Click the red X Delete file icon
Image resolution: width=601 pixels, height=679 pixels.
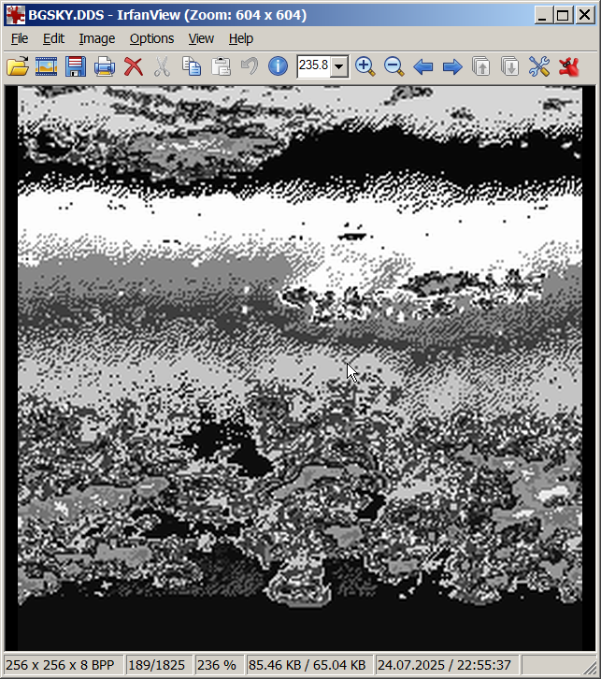coord(134,66)
